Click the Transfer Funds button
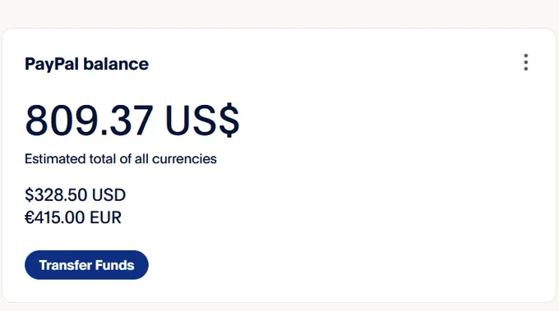This screenshot has width=559, height=311. pyautogui.click(x=86, y=265)
